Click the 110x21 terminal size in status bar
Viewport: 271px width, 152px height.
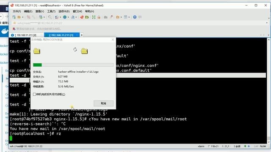coord(214,147)
